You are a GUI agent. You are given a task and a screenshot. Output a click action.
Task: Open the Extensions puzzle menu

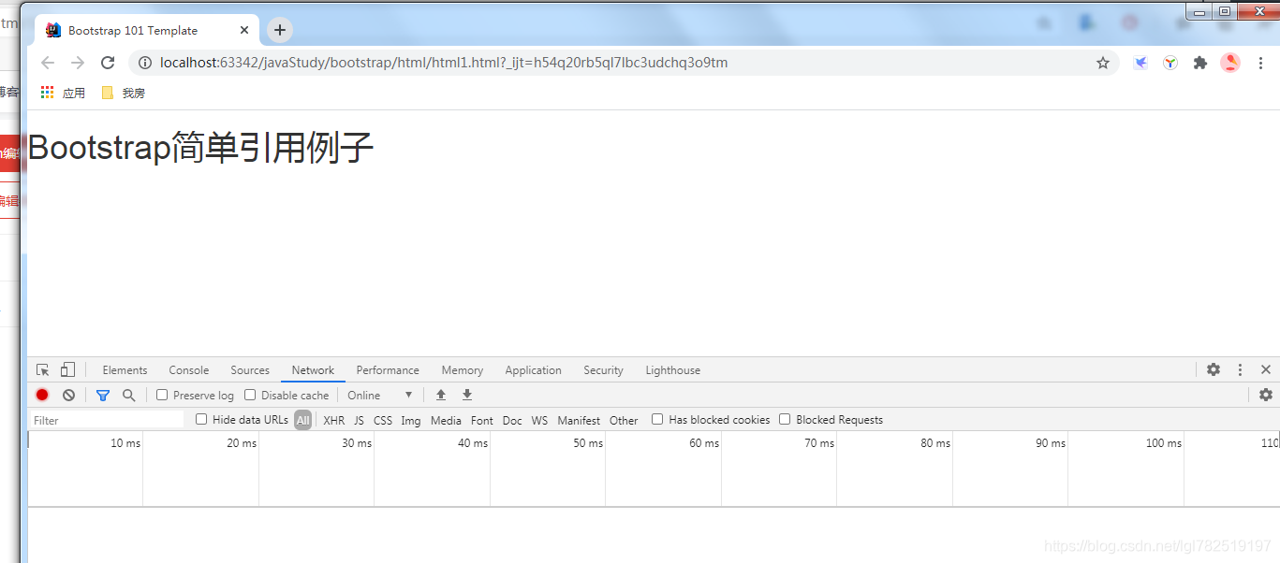point(1200,63)
